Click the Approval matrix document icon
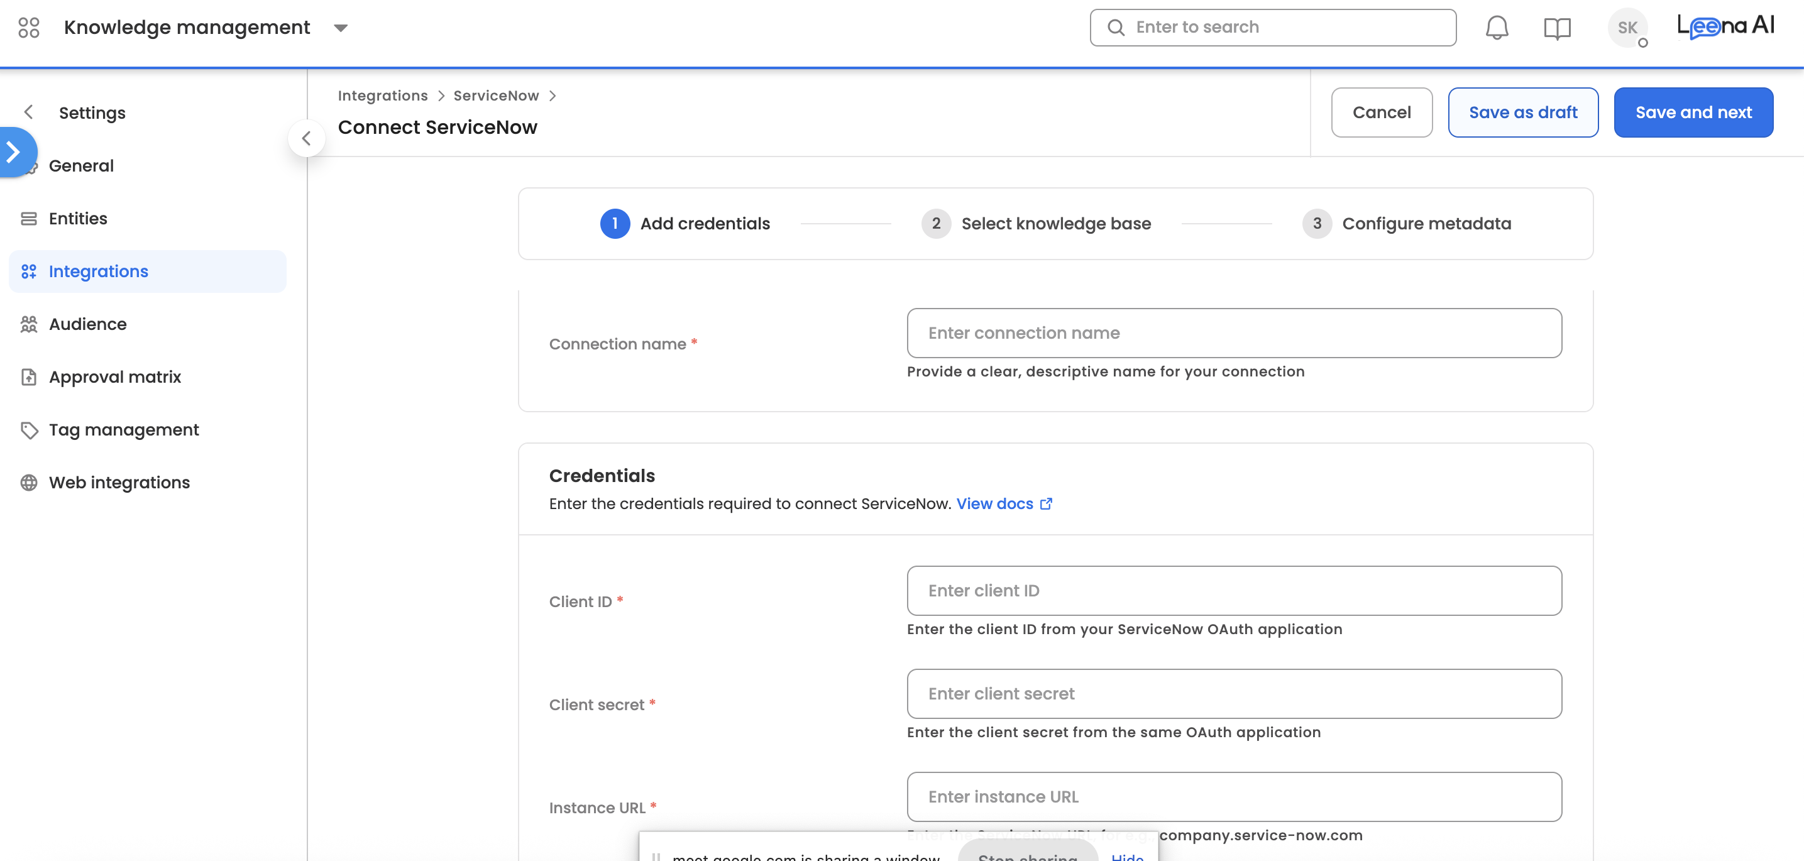1804x861 pixels. (29, 376)
